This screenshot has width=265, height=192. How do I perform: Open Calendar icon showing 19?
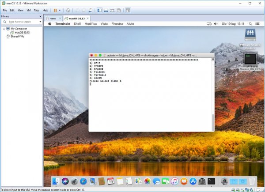[x=111, y=181]
